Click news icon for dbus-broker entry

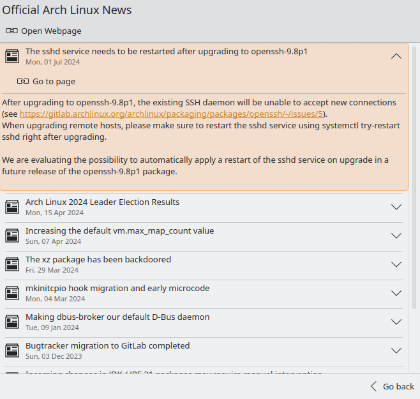point(12,322)
